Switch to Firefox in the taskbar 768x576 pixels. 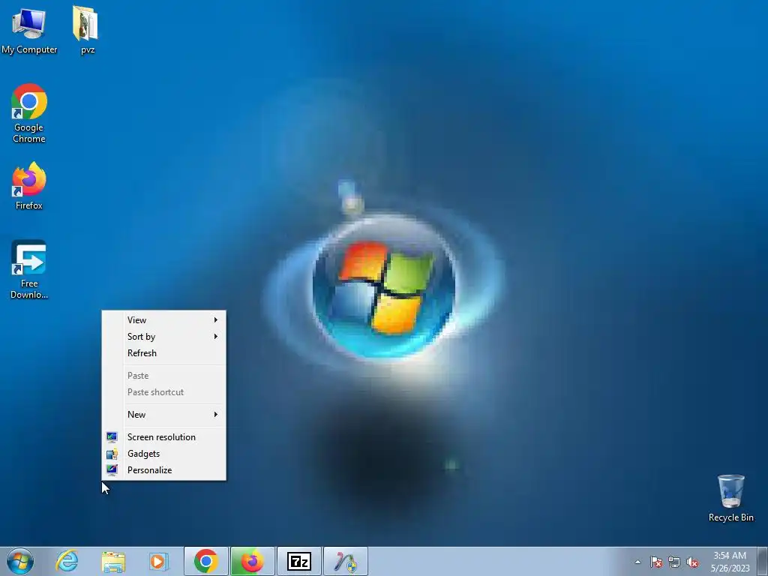tap(252, 561)
